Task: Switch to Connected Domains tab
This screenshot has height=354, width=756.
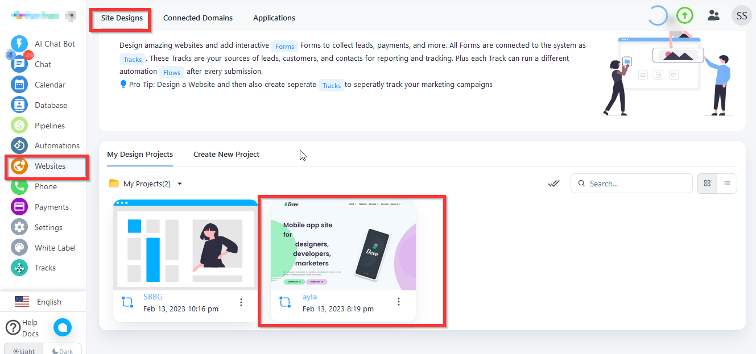Action: pyautogui.click(x=198, y=18)
